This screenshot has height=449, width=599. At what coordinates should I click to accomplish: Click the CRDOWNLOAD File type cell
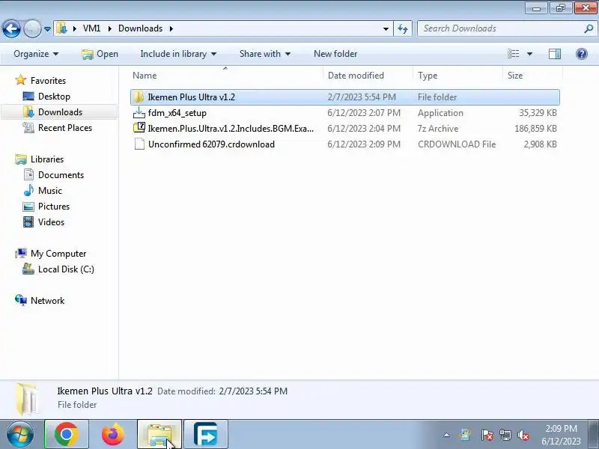(457, 144)
